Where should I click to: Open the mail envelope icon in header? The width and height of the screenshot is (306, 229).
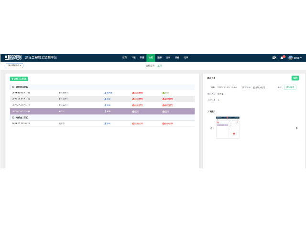coord(274,58)
